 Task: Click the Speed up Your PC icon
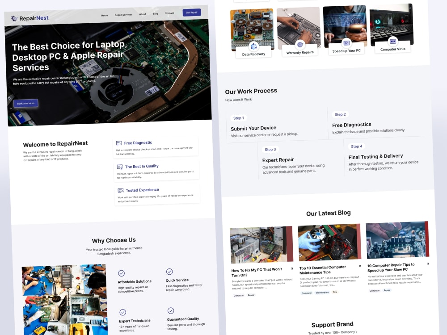pyautogui.click(x=346, y=43)
